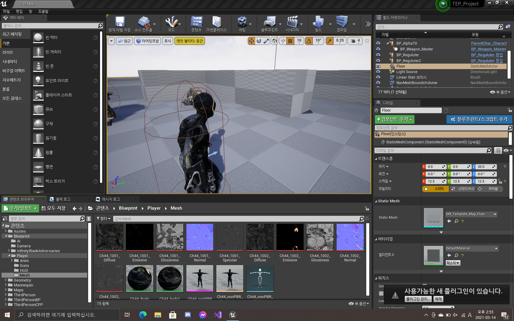Toggle the world/local coordinate globe icon
This screenshot has height=321, width=514.
[x=275, y=41]
